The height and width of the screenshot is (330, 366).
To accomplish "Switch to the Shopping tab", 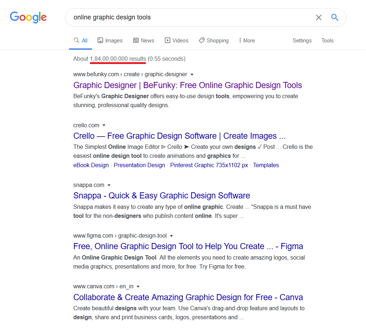I will 214,41.
